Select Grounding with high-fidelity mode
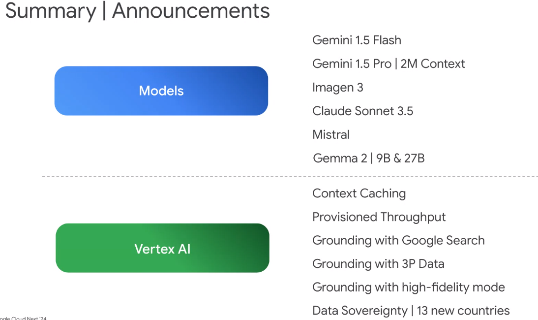538x320 pixels. click(408, 288)
